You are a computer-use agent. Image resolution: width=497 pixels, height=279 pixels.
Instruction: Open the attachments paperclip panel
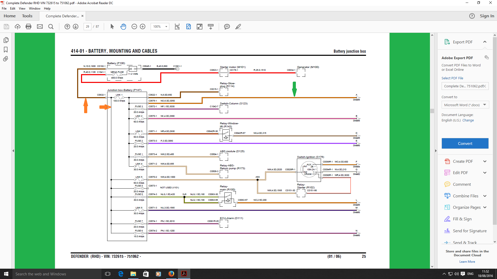[6, 59]
